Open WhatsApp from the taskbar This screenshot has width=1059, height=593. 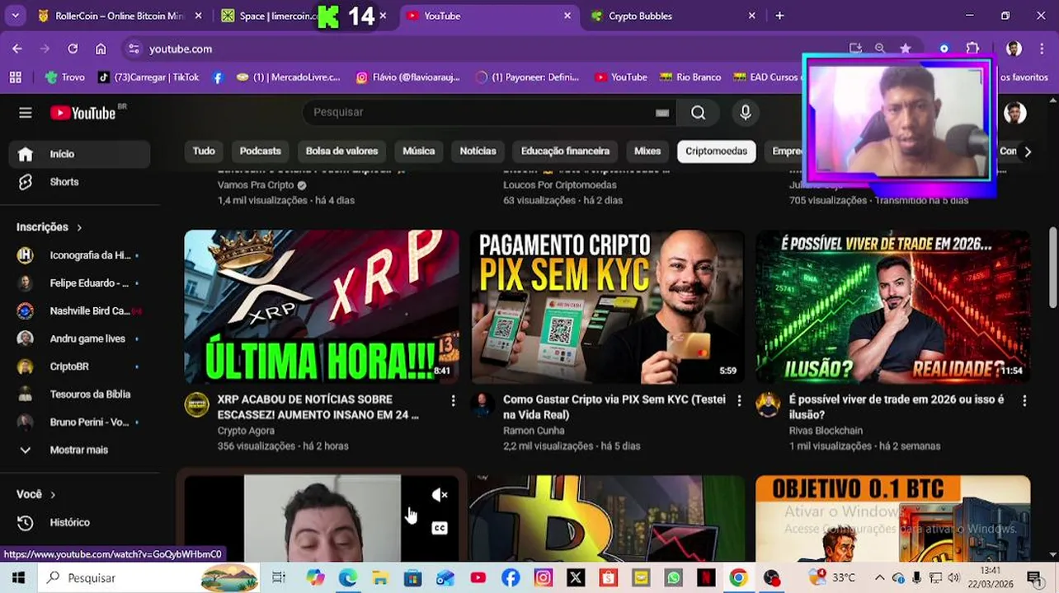[674, 577]
